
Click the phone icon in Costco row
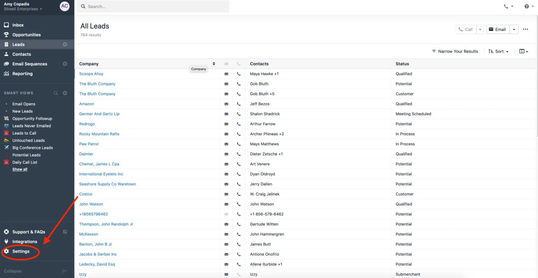pyautogui.click(x=239, y=194)
